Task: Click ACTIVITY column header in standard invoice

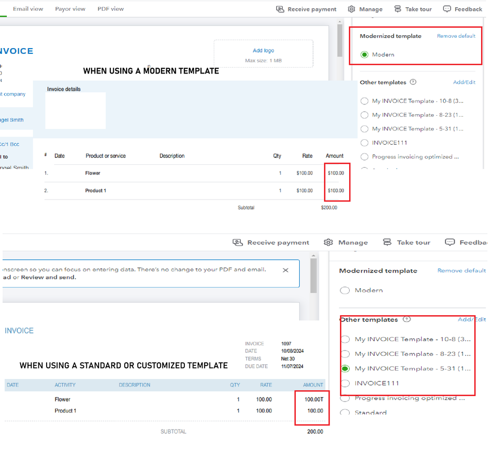Action: point(65,385)
